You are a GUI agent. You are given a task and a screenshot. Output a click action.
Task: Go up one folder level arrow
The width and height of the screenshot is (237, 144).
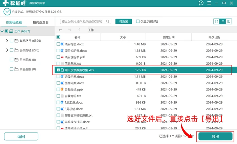pos(79,30)
